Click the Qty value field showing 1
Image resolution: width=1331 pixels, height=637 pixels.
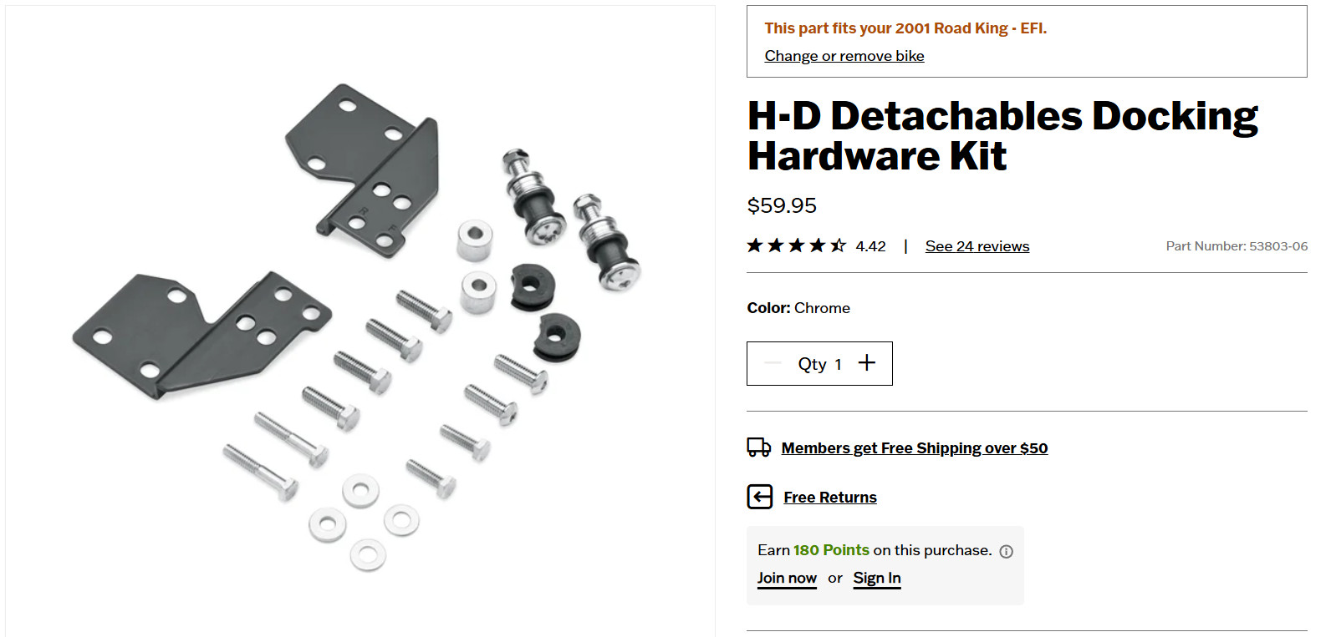(819, 364)
